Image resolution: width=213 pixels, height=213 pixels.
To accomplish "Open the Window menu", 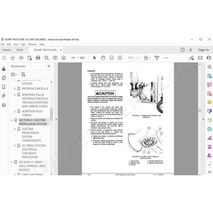I will [32, 44].
